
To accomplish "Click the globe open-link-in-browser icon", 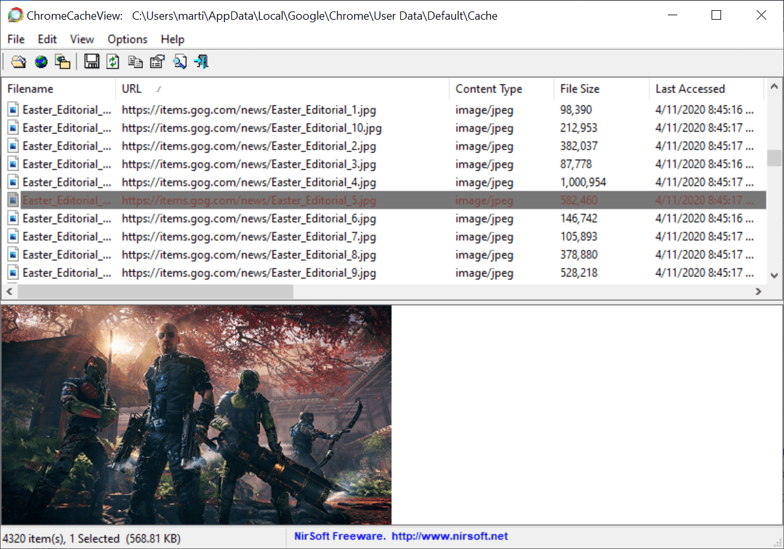I will 41,62.
